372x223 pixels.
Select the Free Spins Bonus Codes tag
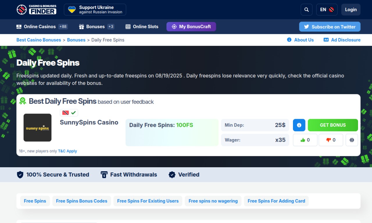tap(82, 201)
